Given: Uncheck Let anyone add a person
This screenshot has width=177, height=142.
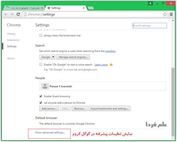Looking at the screenshot, I should 41,103.
